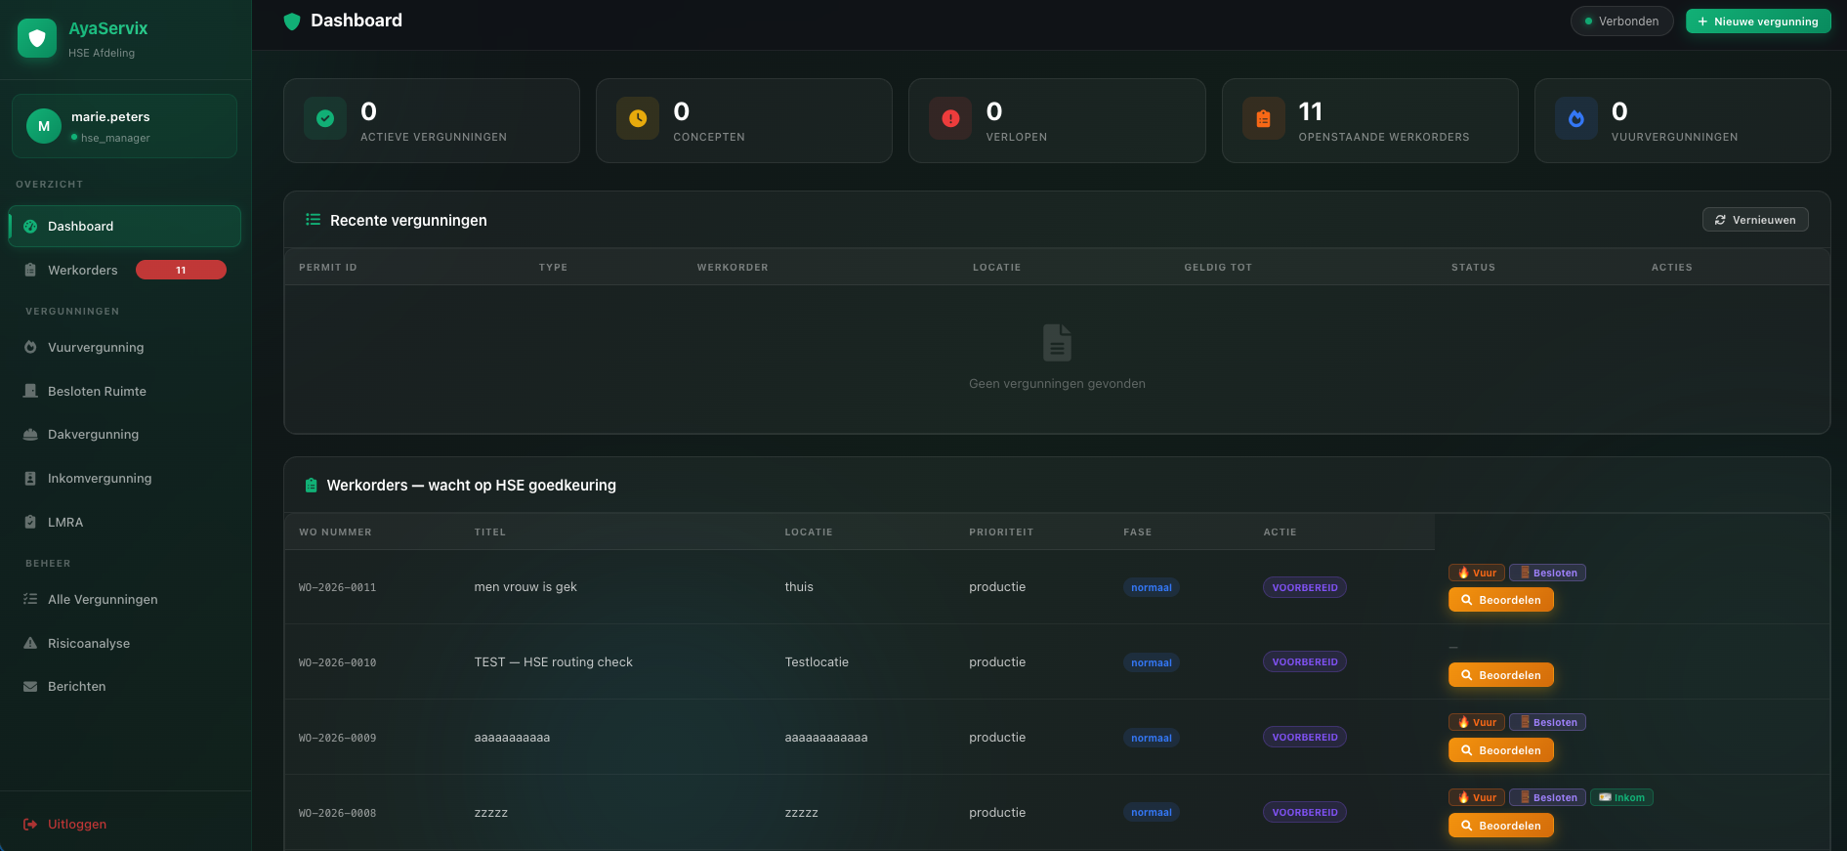Open Alle Vergunningen
The width and height of the screenshot is (1847, 851).
[124, 600]
